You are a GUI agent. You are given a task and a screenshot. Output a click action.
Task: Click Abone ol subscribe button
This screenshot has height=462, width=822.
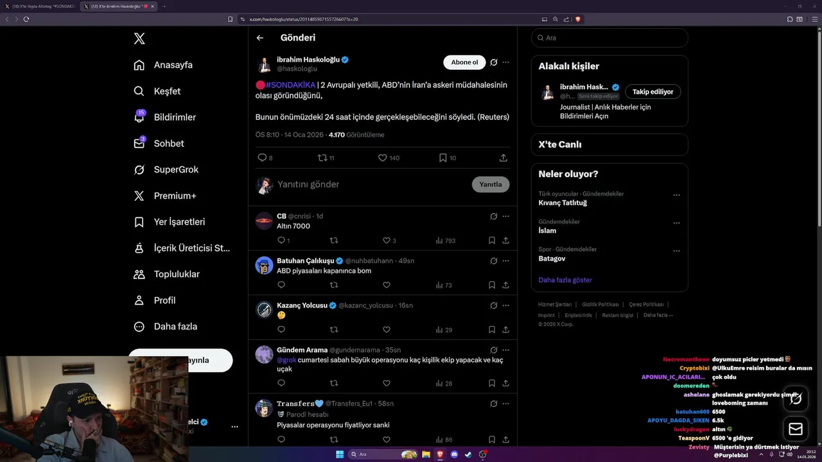pos(464,62)
